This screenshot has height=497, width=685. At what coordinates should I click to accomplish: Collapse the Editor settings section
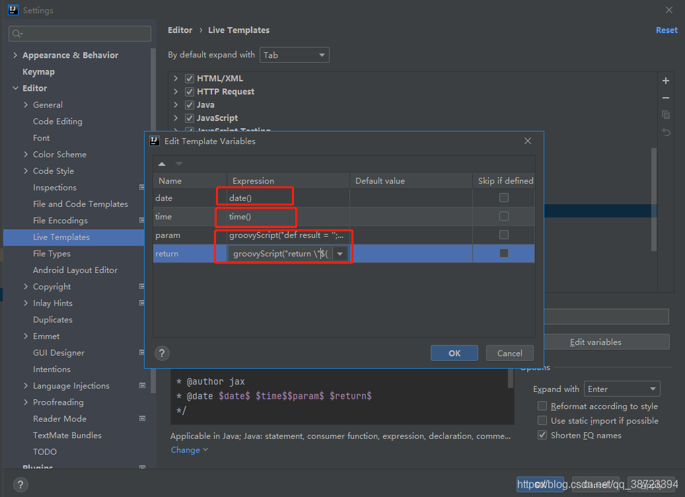pyautogui.click(x=15, y=89)
